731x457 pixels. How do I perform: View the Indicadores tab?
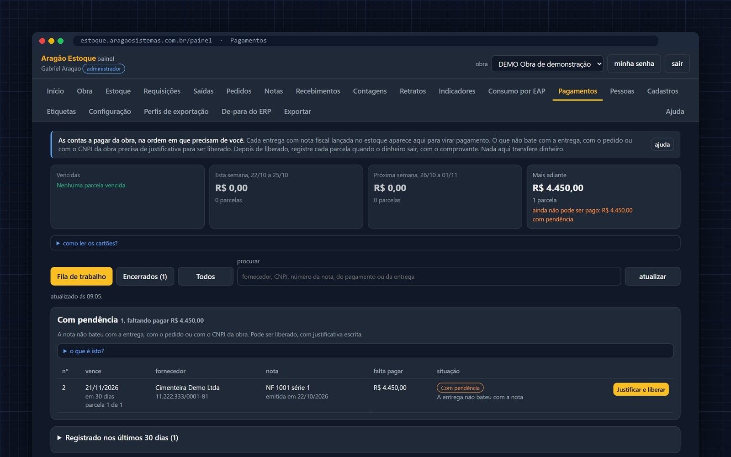coord(457,91)
